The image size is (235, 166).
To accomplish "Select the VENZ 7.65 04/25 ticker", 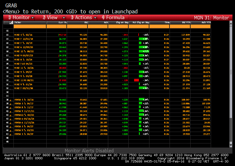I will (x=23, y=64).
